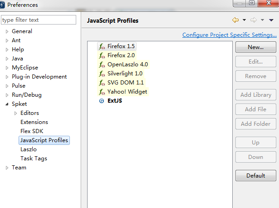Click the Silverlight 1.0 profile icon
The height and width of the screenshot is (208, 279).
(102, 74)
